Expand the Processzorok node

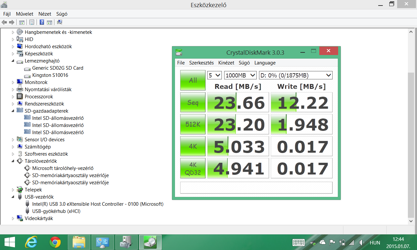[13, 97]
